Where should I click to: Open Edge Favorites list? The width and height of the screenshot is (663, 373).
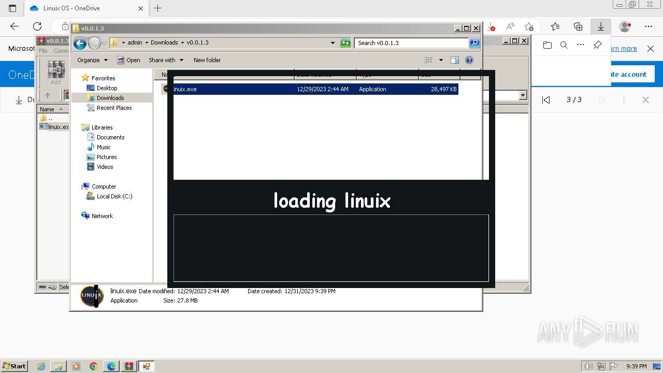click(x=555, y=26)
